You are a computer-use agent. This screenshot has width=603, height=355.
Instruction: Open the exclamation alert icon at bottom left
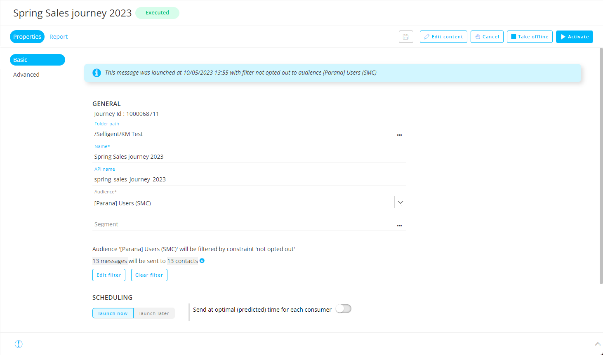(19, 344)
